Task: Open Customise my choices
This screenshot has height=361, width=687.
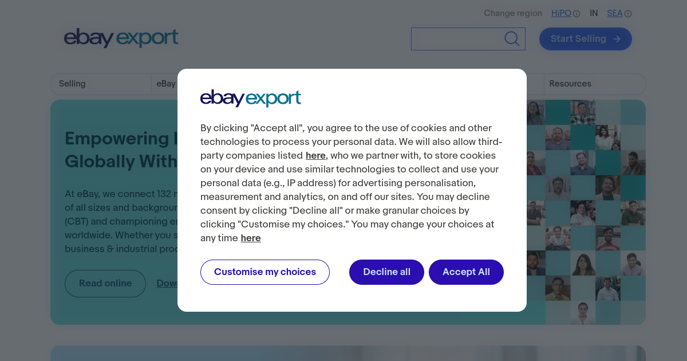Action: 265,272
